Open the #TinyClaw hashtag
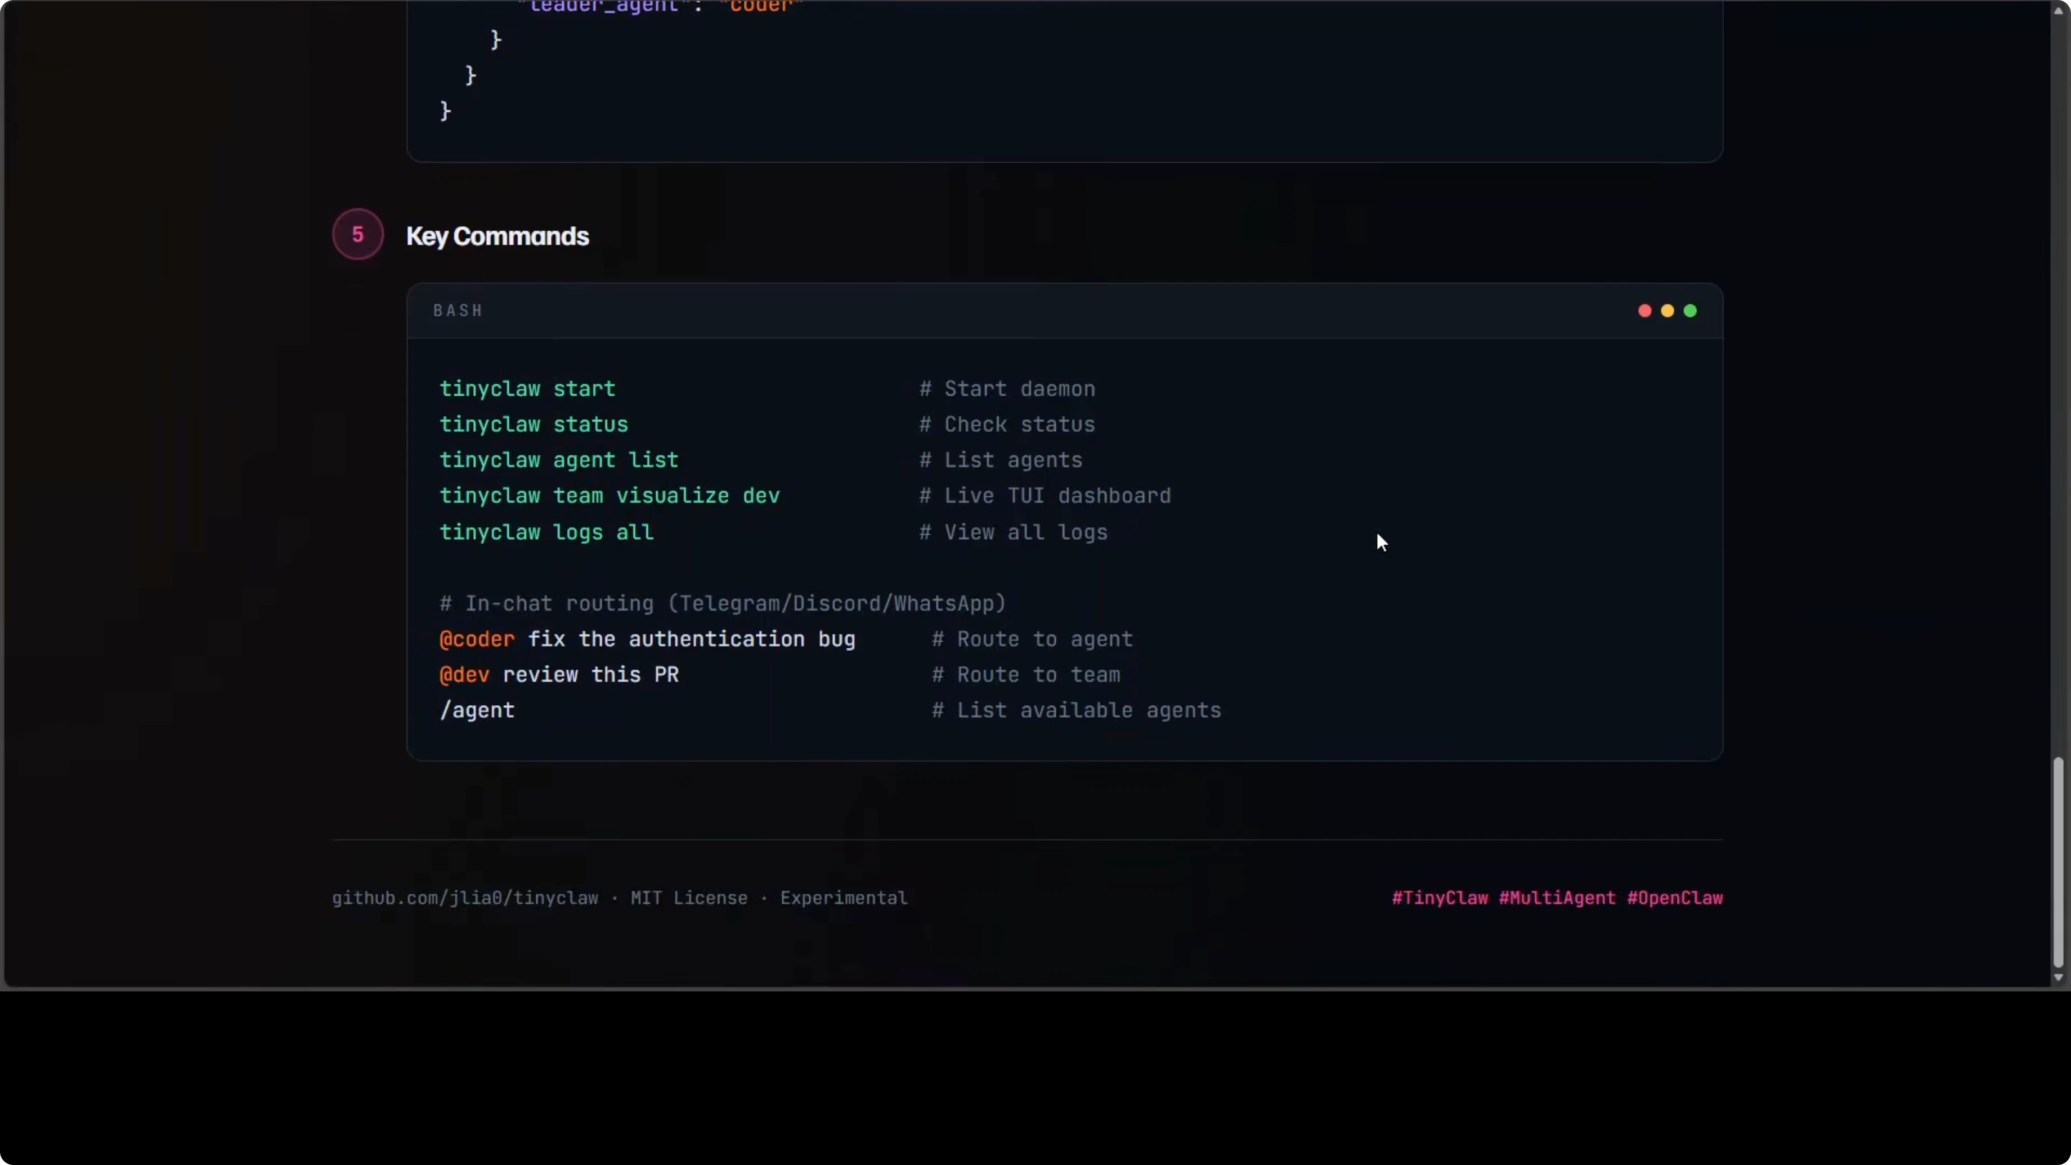This screenshot has height=1165, width=2071. point(1440,898)
